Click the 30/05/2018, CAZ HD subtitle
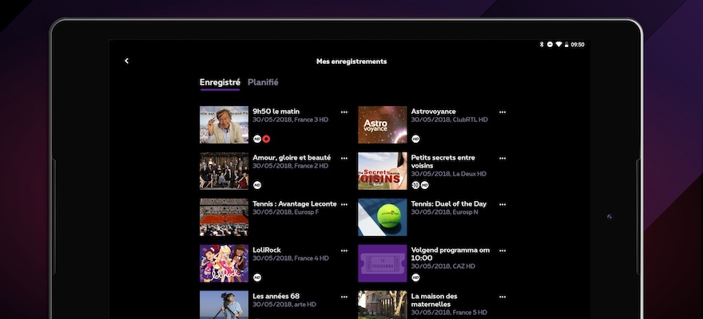 (x=443, y=266)
